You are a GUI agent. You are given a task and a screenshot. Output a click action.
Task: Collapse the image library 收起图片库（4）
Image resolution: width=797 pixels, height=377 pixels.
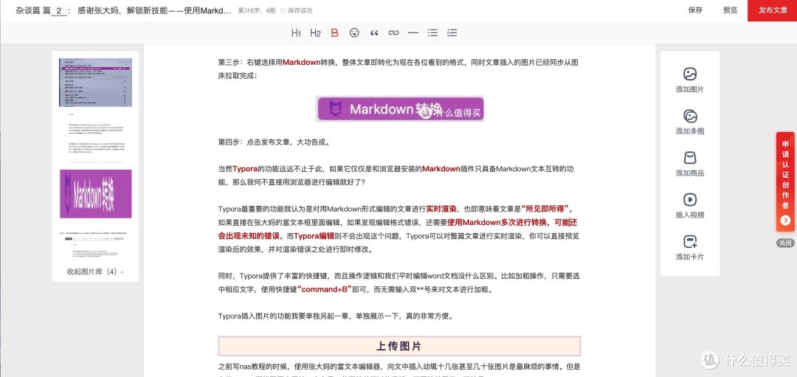pos(95,271)
